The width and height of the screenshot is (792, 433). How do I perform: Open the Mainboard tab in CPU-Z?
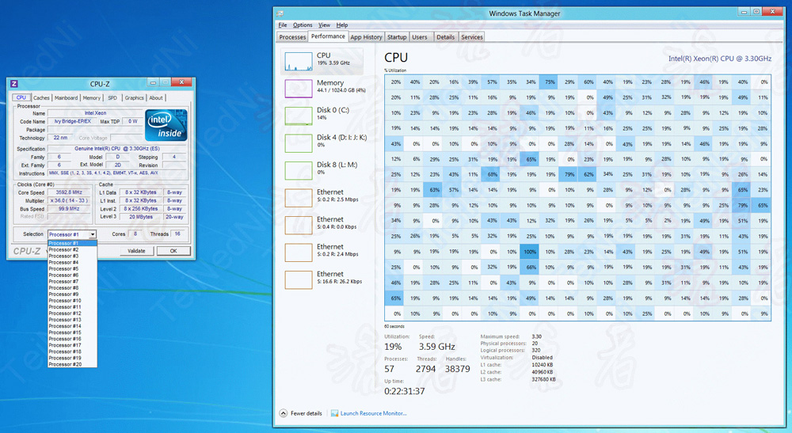(x=67, y=98)
